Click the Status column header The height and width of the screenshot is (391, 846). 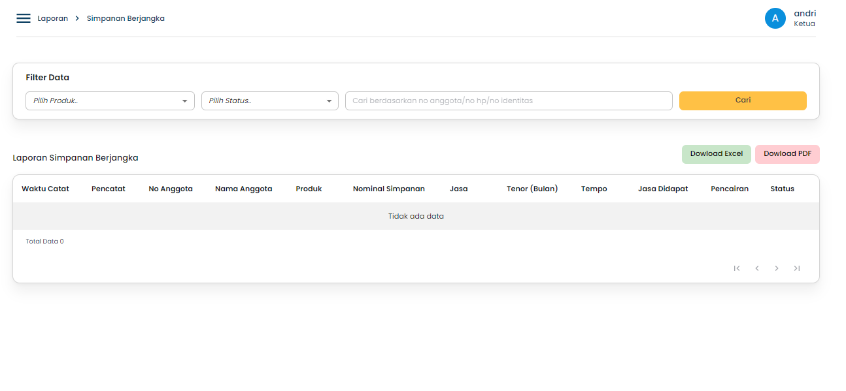[782, 189]
